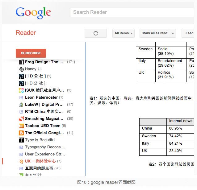Screen dimensions: 197x190
Task: Click Entertainment (29.82%) cell
Action: 171,64
